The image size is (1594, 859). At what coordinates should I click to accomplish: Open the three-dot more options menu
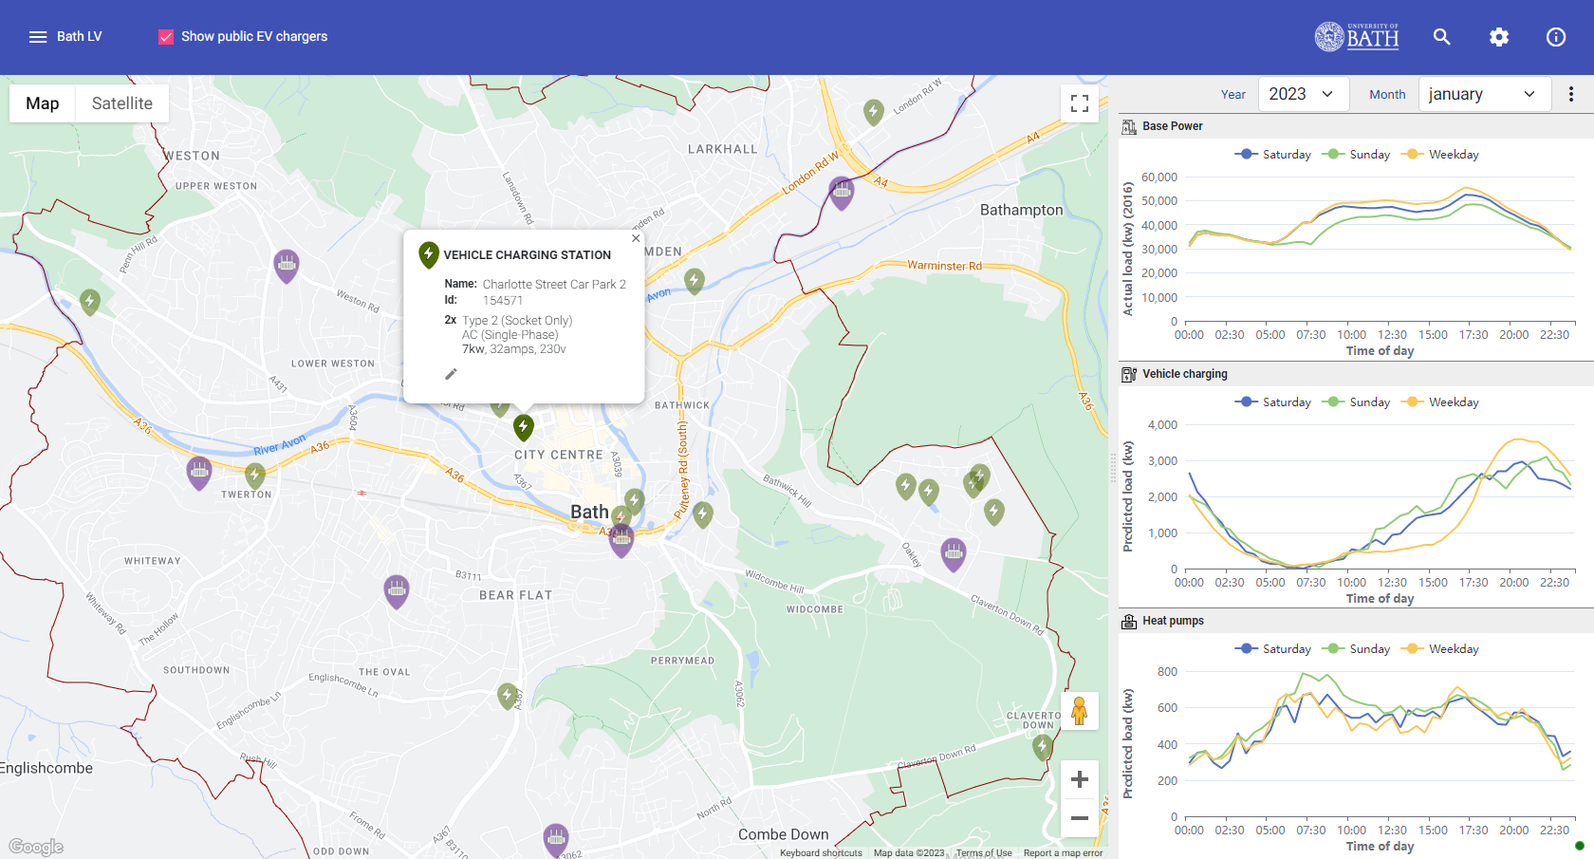1570,94
